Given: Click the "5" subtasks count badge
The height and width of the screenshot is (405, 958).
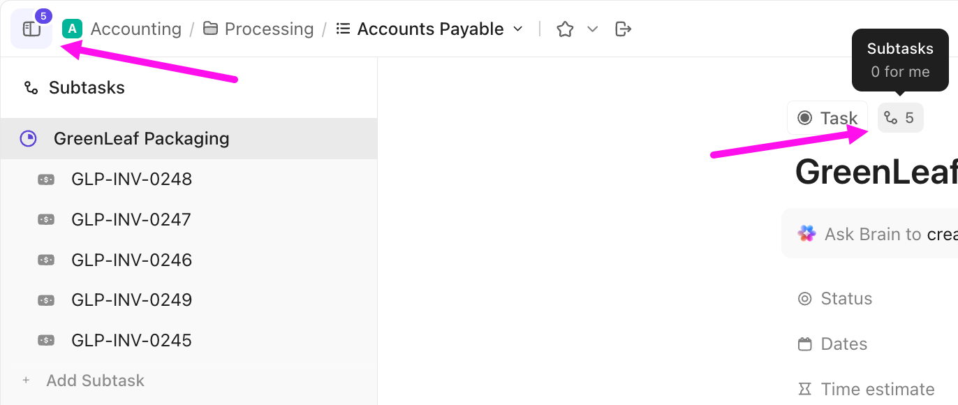Looking at the screenshot, I should point(900,117).
